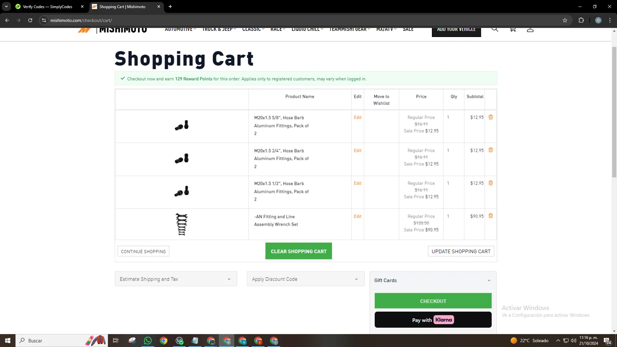
Task: Open AN Fitting and Line Wrench Set link
Action: pos(276,220)
